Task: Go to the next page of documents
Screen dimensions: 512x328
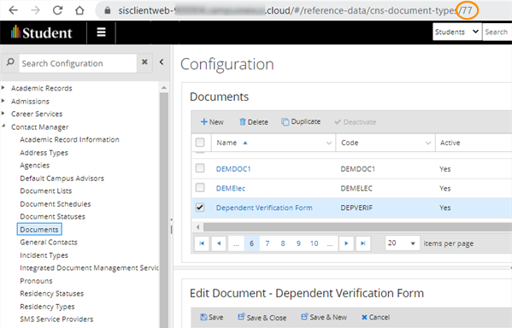Action: coord(346,243)
